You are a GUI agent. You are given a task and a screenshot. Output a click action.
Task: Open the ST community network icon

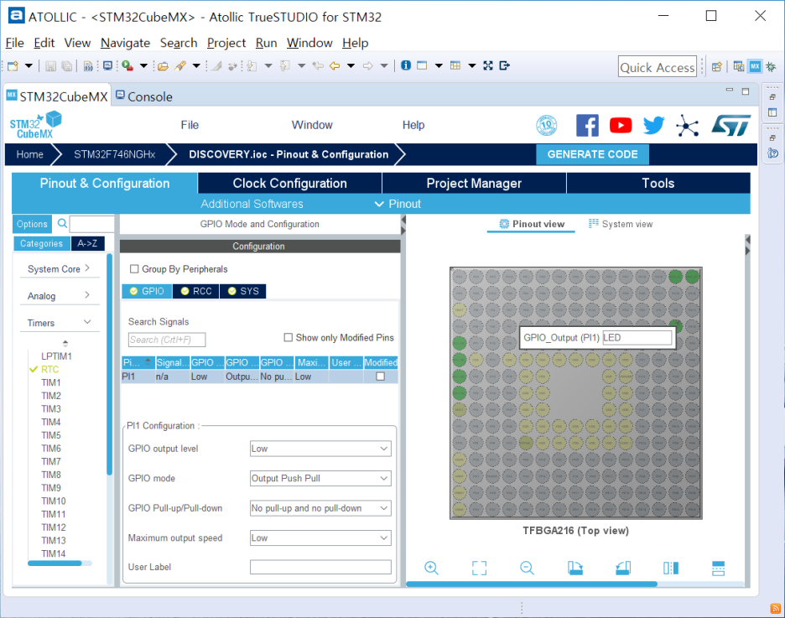[687, 125]
